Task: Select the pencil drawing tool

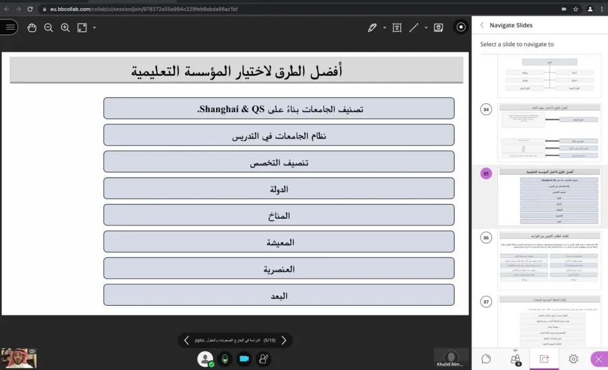Action: [x=372, y=28]
